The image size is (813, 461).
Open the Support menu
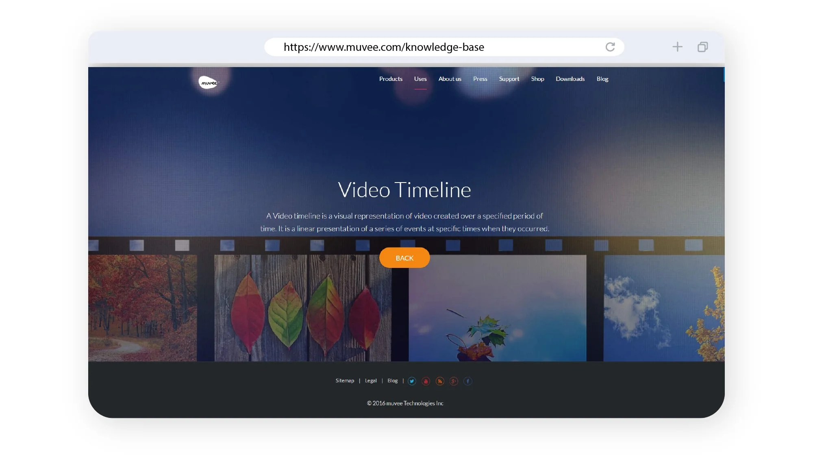click(x=509, y=79)
